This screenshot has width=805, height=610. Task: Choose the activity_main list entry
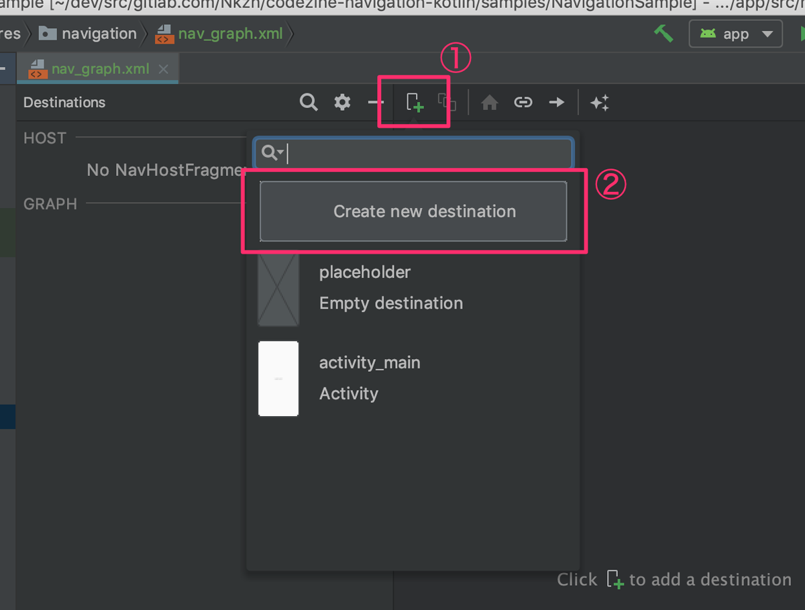(x=413, y=378)
